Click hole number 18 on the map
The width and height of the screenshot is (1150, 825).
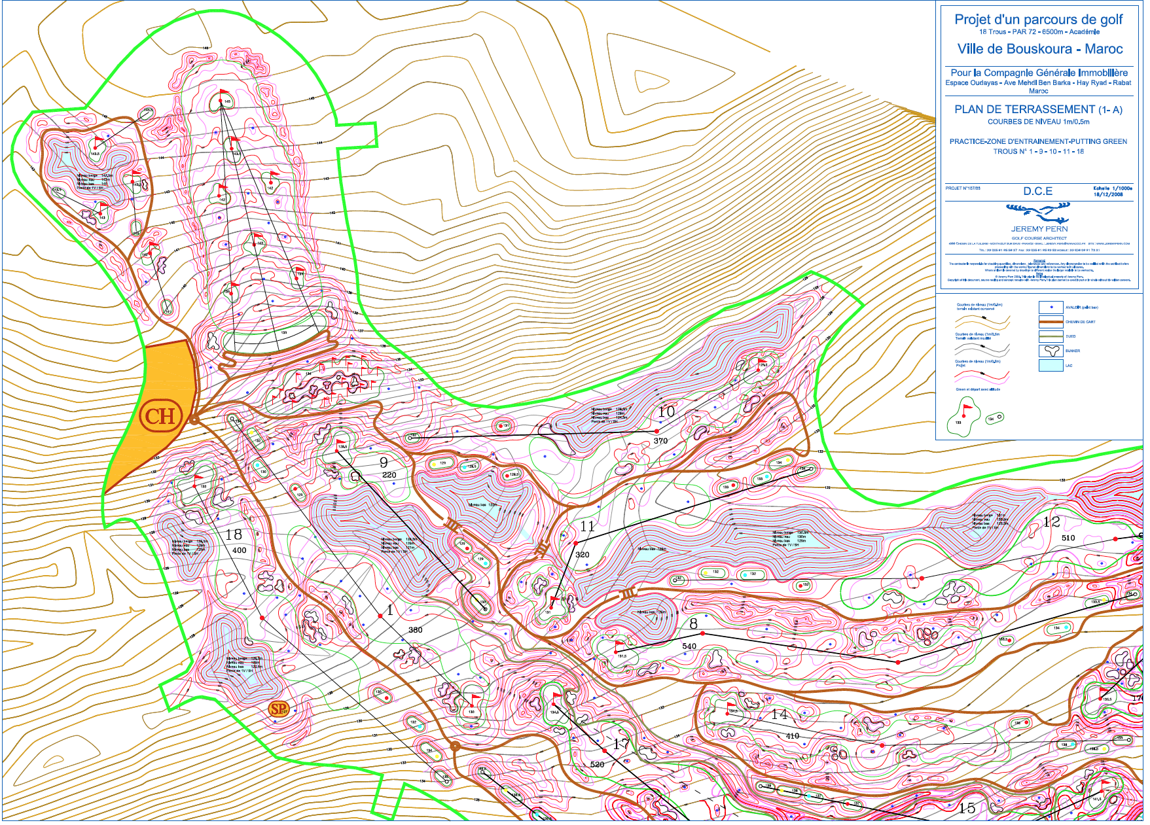click(x=234, y=535)
